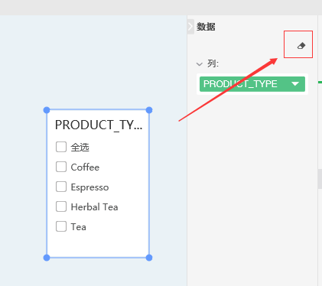Click the Herbal Tea label text
The image size is (322, 286).
pyautogui.click(x=94, y=207)
